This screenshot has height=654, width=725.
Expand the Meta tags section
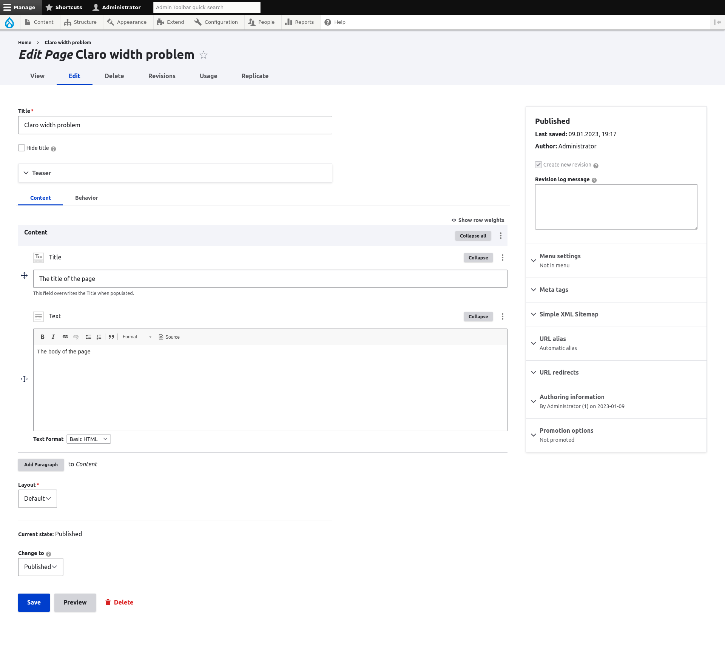554,290
